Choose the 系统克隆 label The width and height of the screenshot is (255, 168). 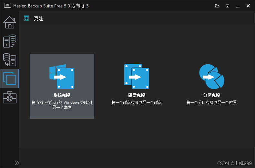(62, 95)
